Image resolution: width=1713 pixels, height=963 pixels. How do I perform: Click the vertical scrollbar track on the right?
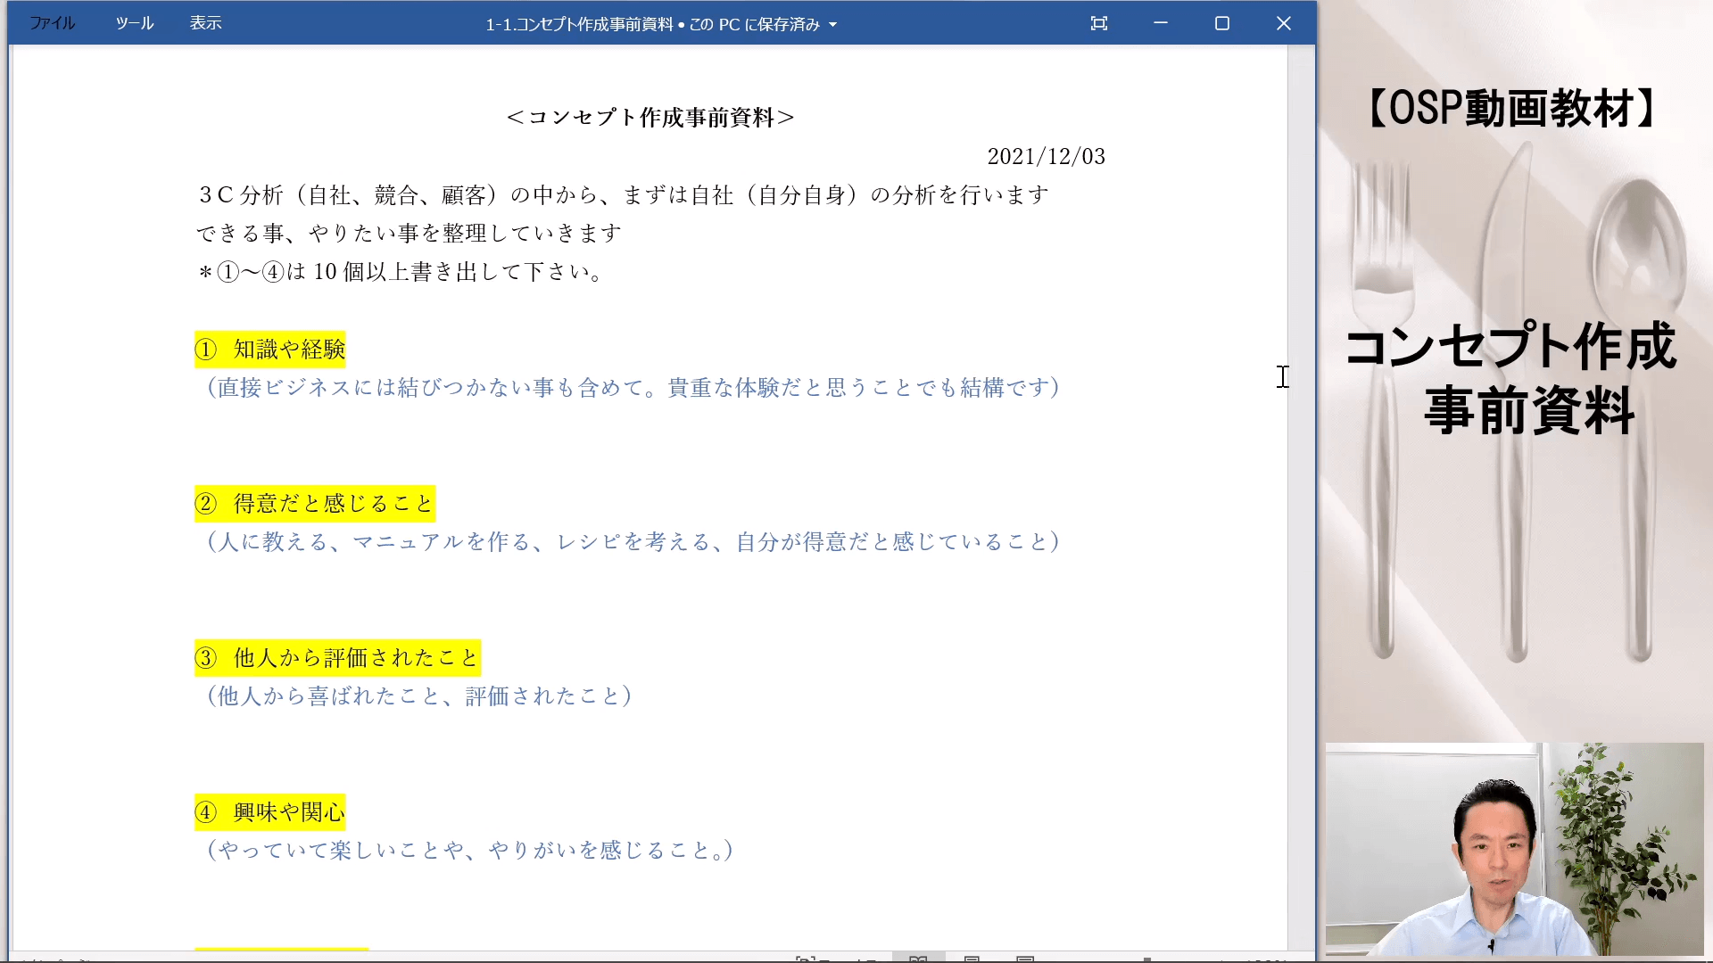click(1301, 535)
